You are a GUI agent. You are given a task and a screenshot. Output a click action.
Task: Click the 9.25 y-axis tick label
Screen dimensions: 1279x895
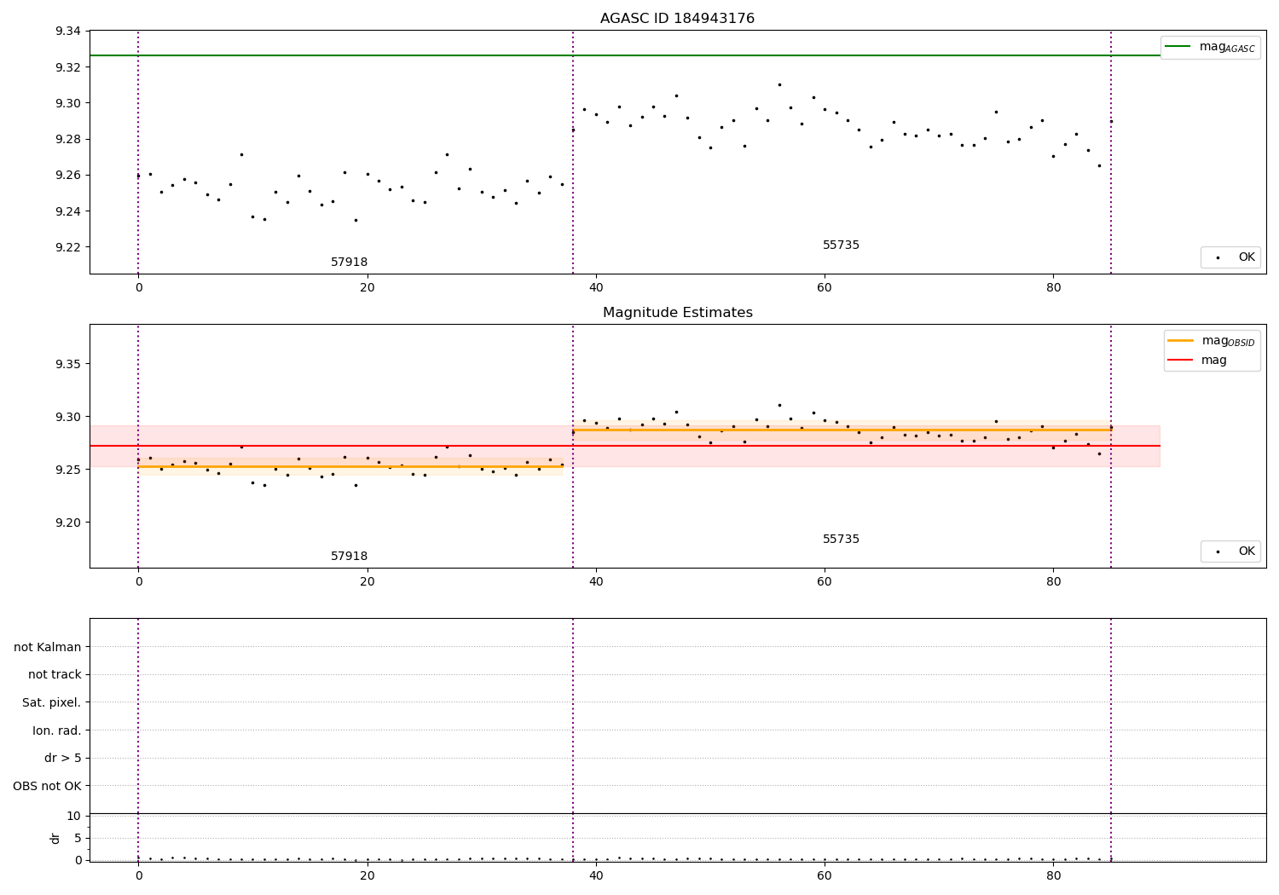click(68, 470)
